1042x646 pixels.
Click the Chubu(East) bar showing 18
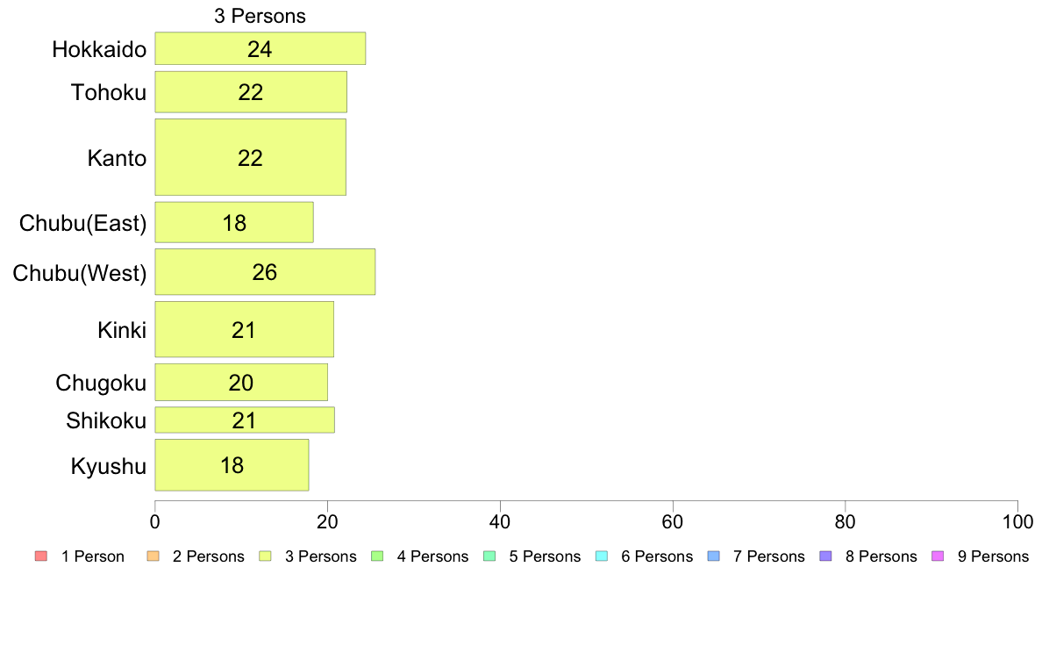(234, 223)
